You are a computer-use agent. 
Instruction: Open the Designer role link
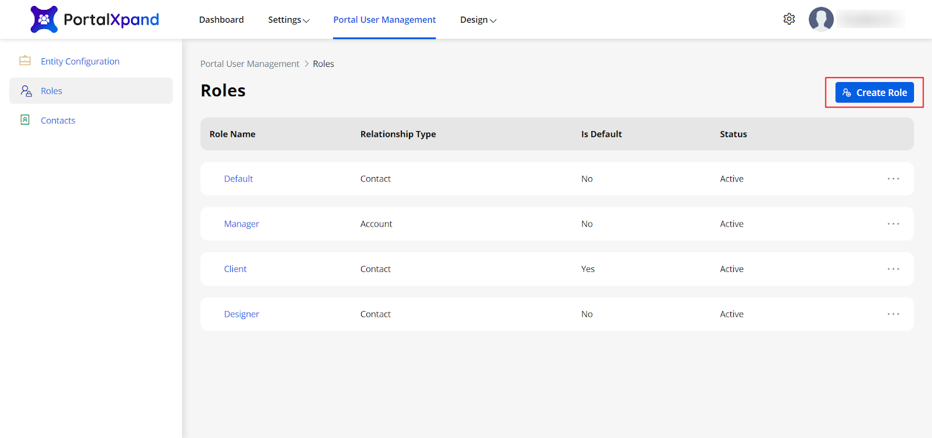[241, 314]
